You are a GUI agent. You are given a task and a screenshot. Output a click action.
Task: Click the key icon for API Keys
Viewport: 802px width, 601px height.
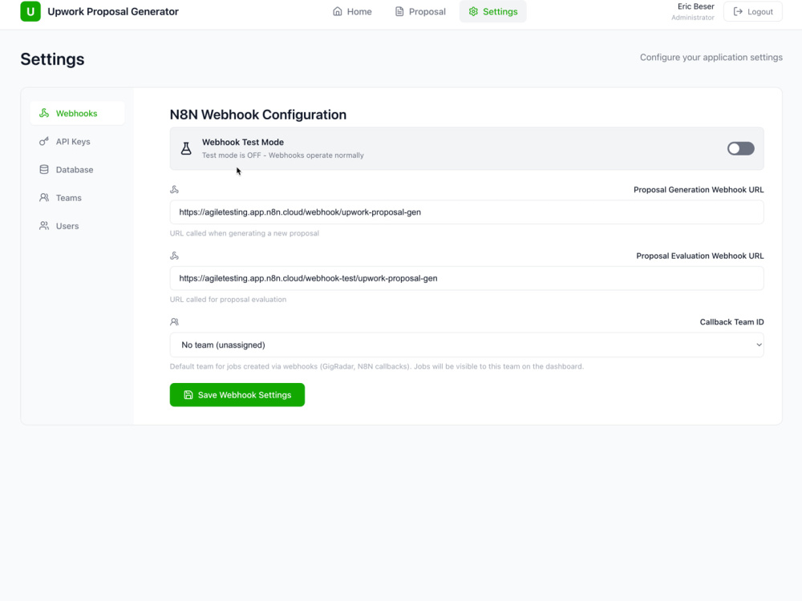[x=44, y=141]
